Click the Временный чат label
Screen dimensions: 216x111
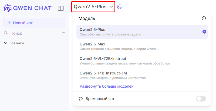click(x=100, y=99)
